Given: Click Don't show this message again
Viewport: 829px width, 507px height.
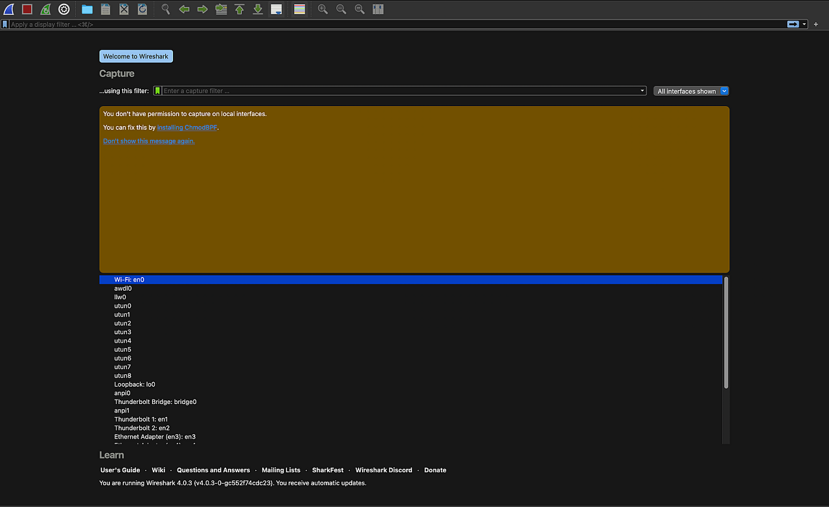Looking at the screenshot, I should pos(149,141).
